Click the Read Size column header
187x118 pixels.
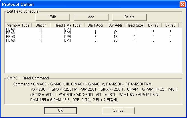coord(135,25)
